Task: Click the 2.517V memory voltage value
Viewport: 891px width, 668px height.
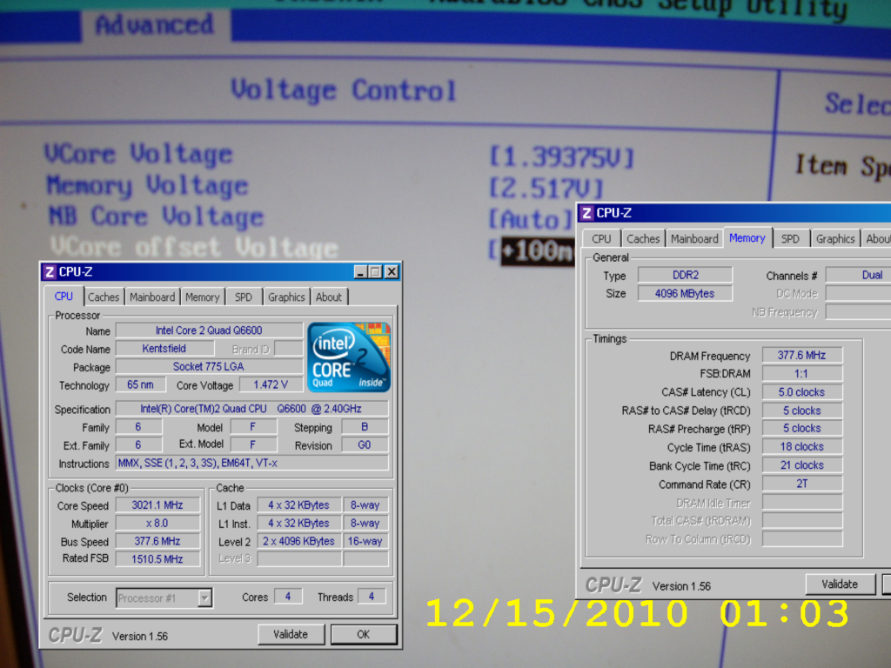Action: pyautogui.click(x=546, y=189)
